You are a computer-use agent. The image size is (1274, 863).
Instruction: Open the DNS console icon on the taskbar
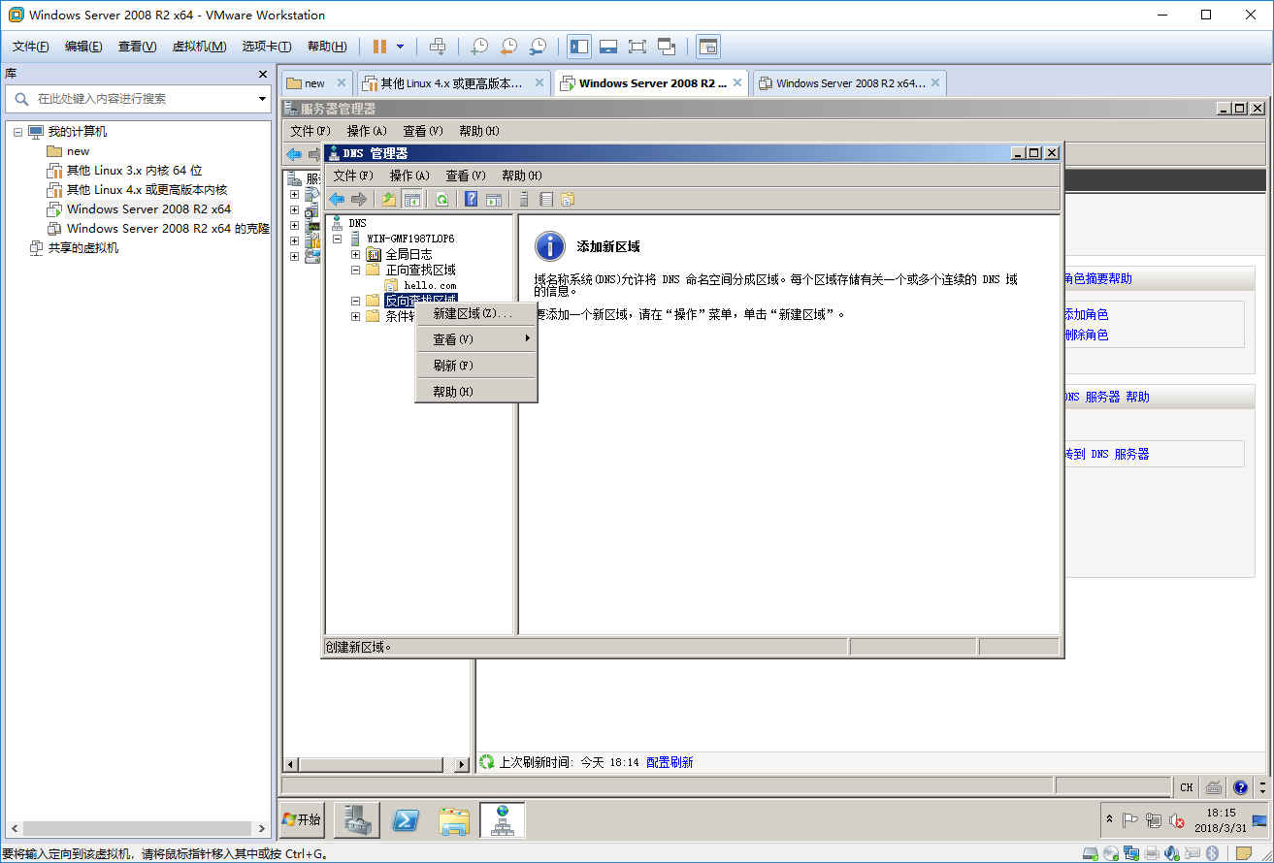click(x=502, y=819)
